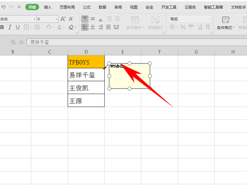Open the 页面布局 tab
The image size is (247, 185).
(67, 7)
